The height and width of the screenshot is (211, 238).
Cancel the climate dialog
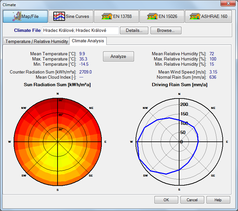pos(192,200)
